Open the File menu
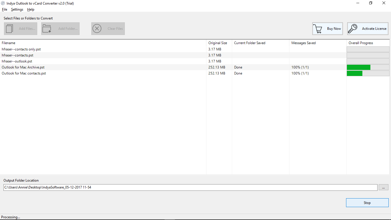 click(5, 9)
